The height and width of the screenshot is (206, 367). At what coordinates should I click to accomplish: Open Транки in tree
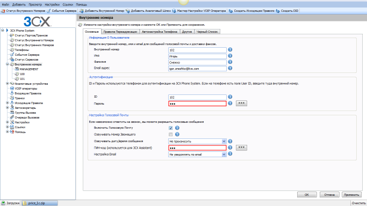(x=20, y=98)
